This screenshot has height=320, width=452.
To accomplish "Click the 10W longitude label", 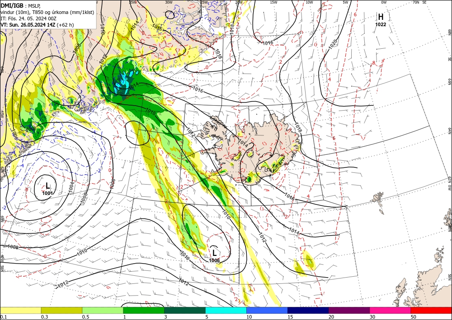I will click(309, 2).
